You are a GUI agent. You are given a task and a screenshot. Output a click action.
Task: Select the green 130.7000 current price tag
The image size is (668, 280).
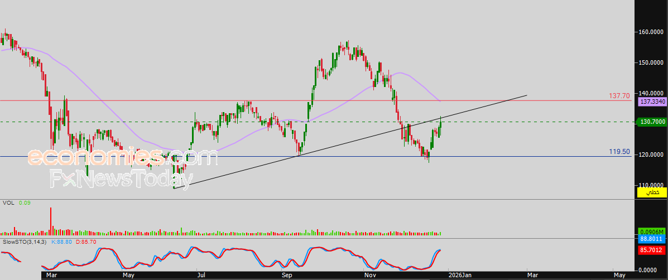coord(651,122)
